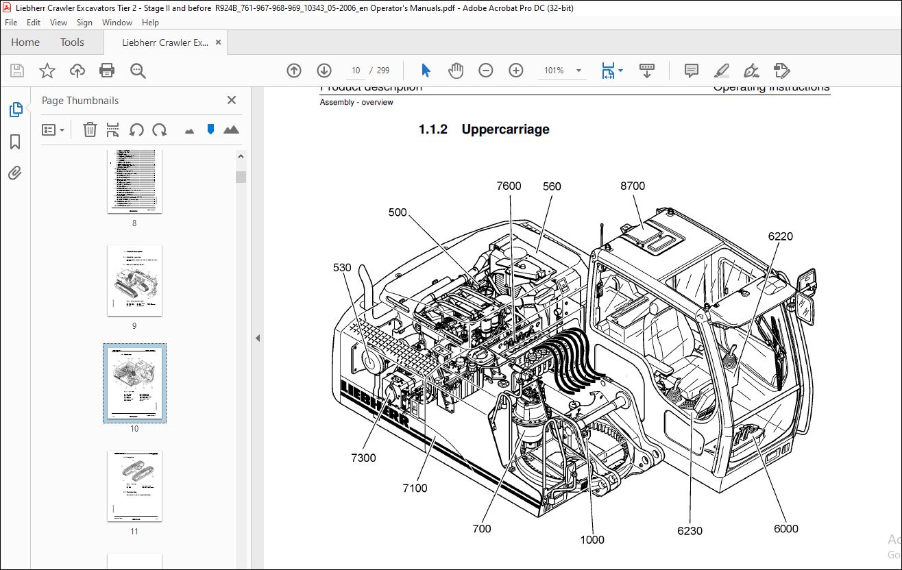The image size is (902, 570).
Task: Activate the selection arrow tool
Action: tap(426, 71)
